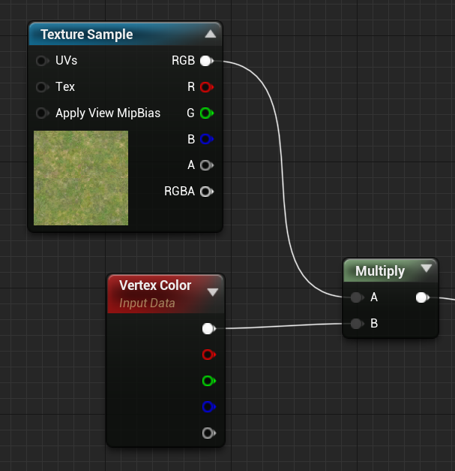Screen dimensions: 455x471
Task: Click the Apply View MipBias label
Action: coord(108,113)
